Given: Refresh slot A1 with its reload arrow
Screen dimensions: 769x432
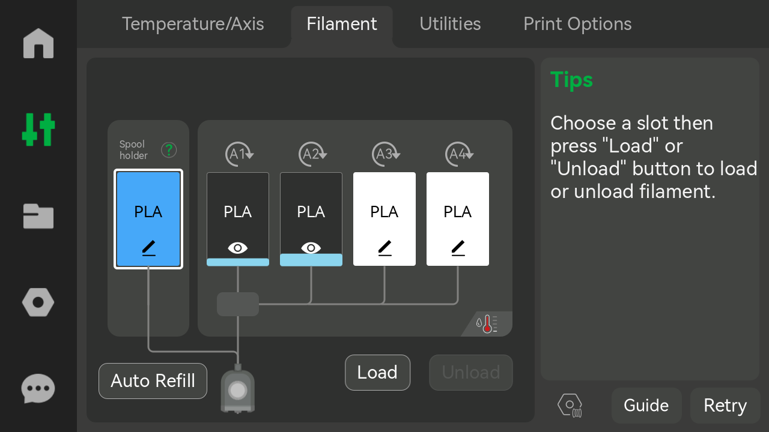Looking at the screenshot, I should tap(239, 154).
